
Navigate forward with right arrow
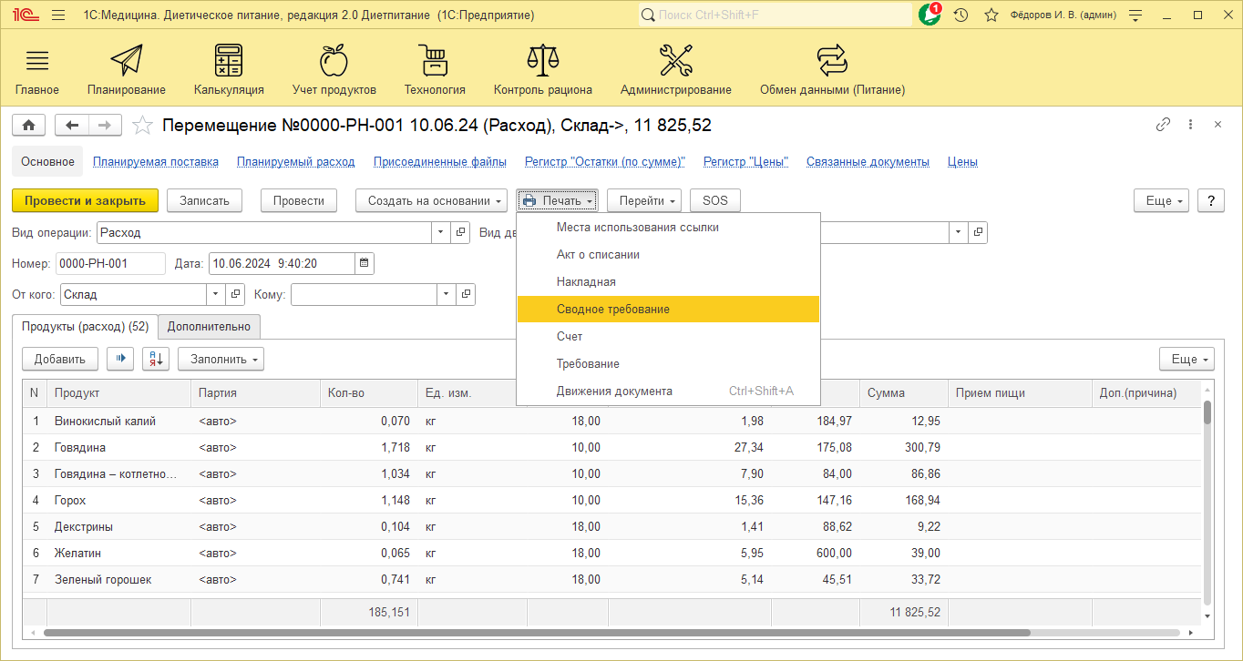[105, 126]
